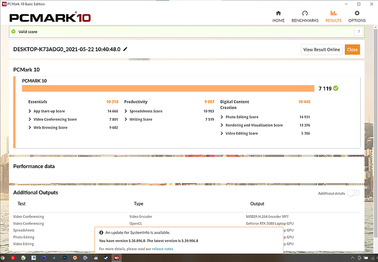Click the App Start-up score value 14 668
This screenshot has height=262, width=378.
[112, 111]
